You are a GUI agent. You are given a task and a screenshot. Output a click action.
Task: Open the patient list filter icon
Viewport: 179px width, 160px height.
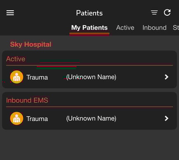tap(154, 12)
